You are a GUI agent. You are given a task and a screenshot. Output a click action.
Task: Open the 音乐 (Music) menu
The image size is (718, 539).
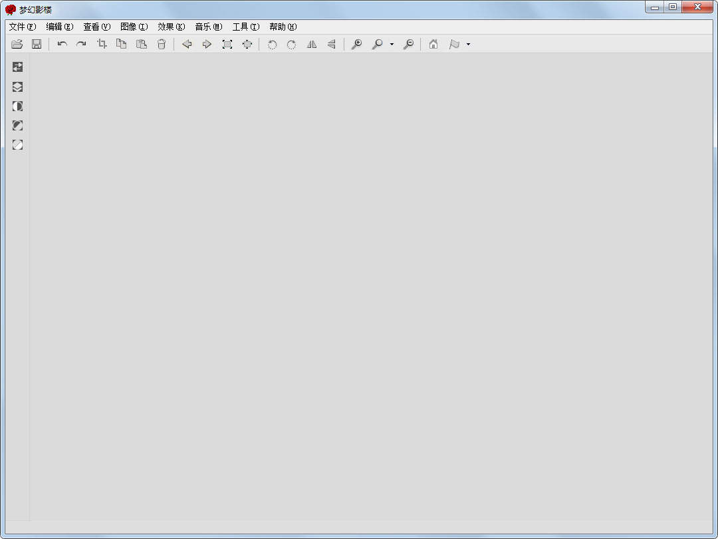click(x=208, y=27)
